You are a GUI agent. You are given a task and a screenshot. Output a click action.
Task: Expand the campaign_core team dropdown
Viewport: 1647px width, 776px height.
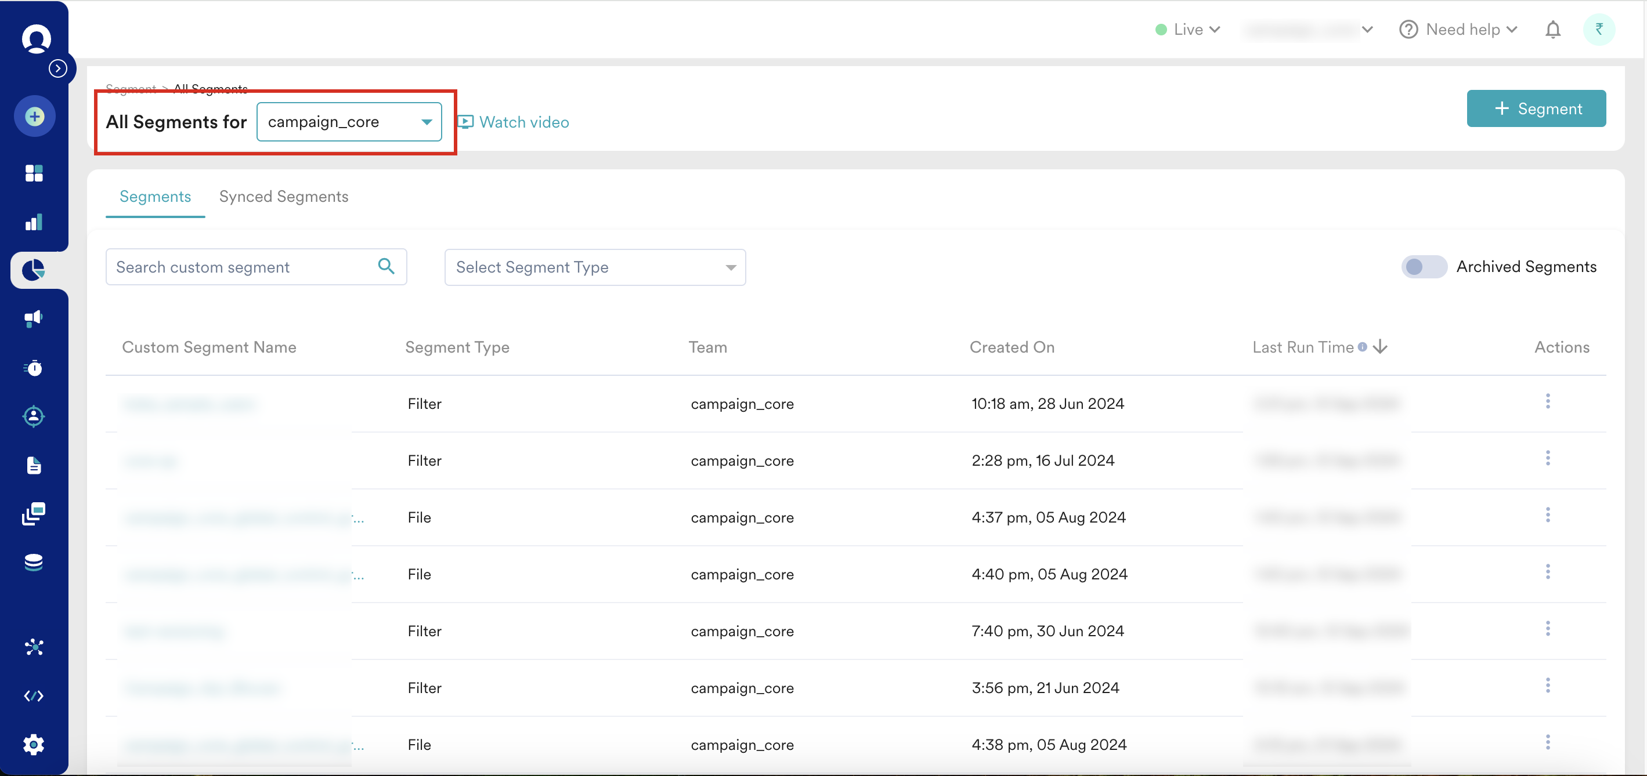pyautogui.click(x=349, y=122)
